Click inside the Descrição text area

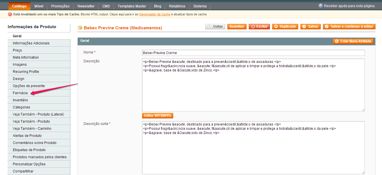(253, 85)
